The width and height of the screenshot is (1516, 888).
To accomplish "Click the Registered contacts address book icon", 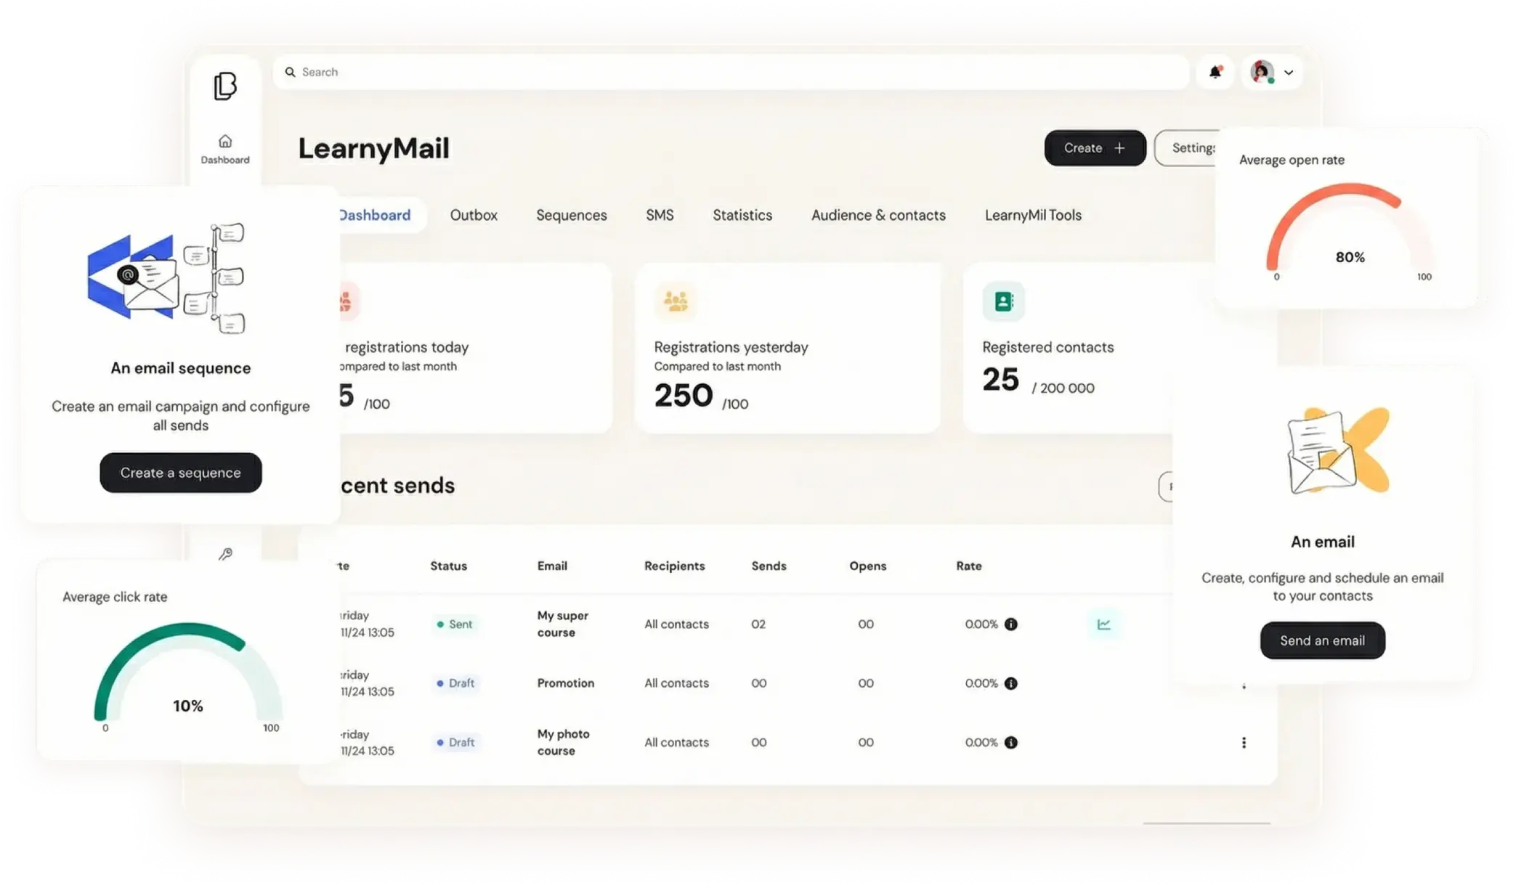I will pos(1005,301).
